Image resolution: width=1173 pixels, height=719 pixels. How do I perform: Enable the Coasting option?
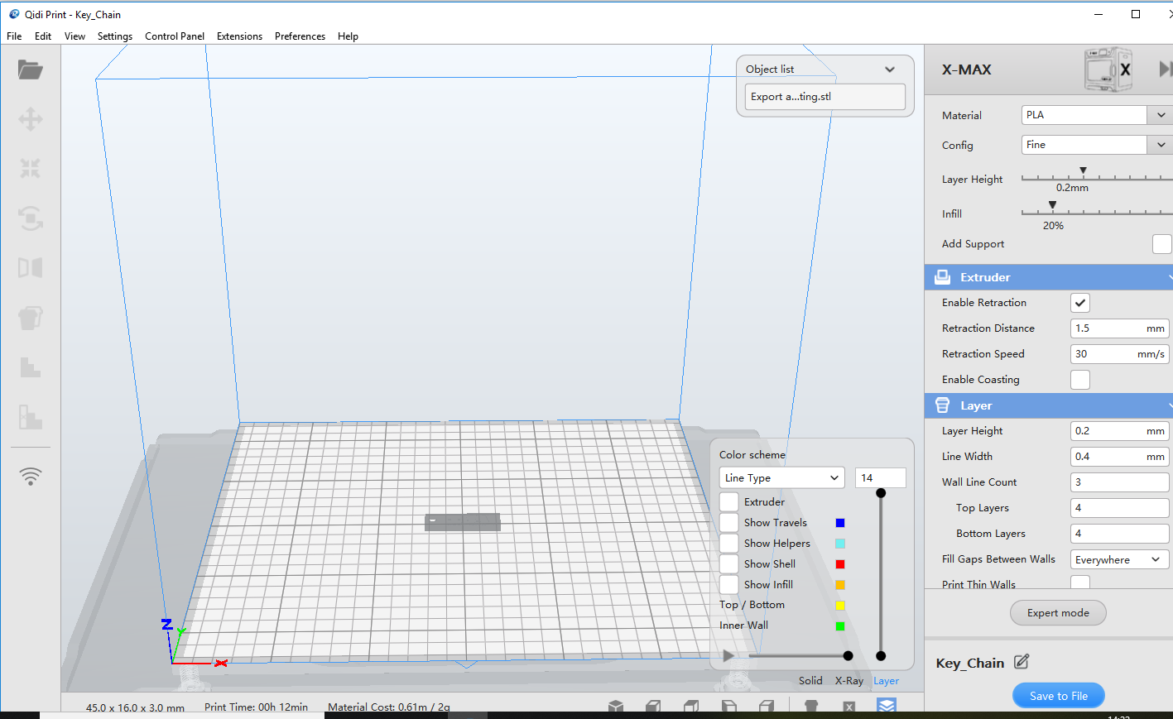(x=1079, y=379)
